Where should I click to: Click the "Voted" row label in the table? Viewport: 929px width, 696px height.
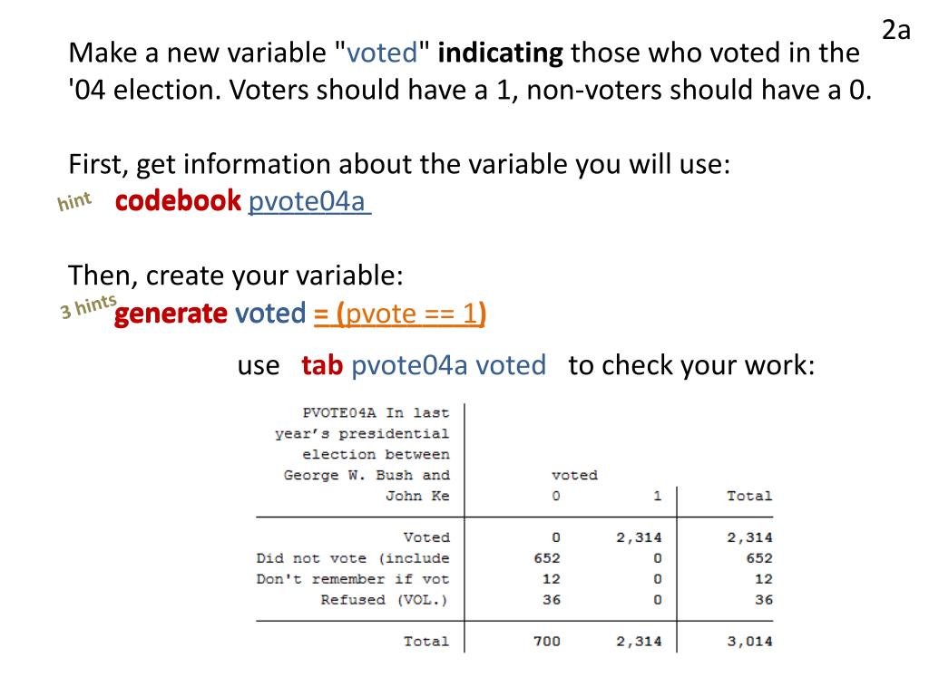point(426,537)
